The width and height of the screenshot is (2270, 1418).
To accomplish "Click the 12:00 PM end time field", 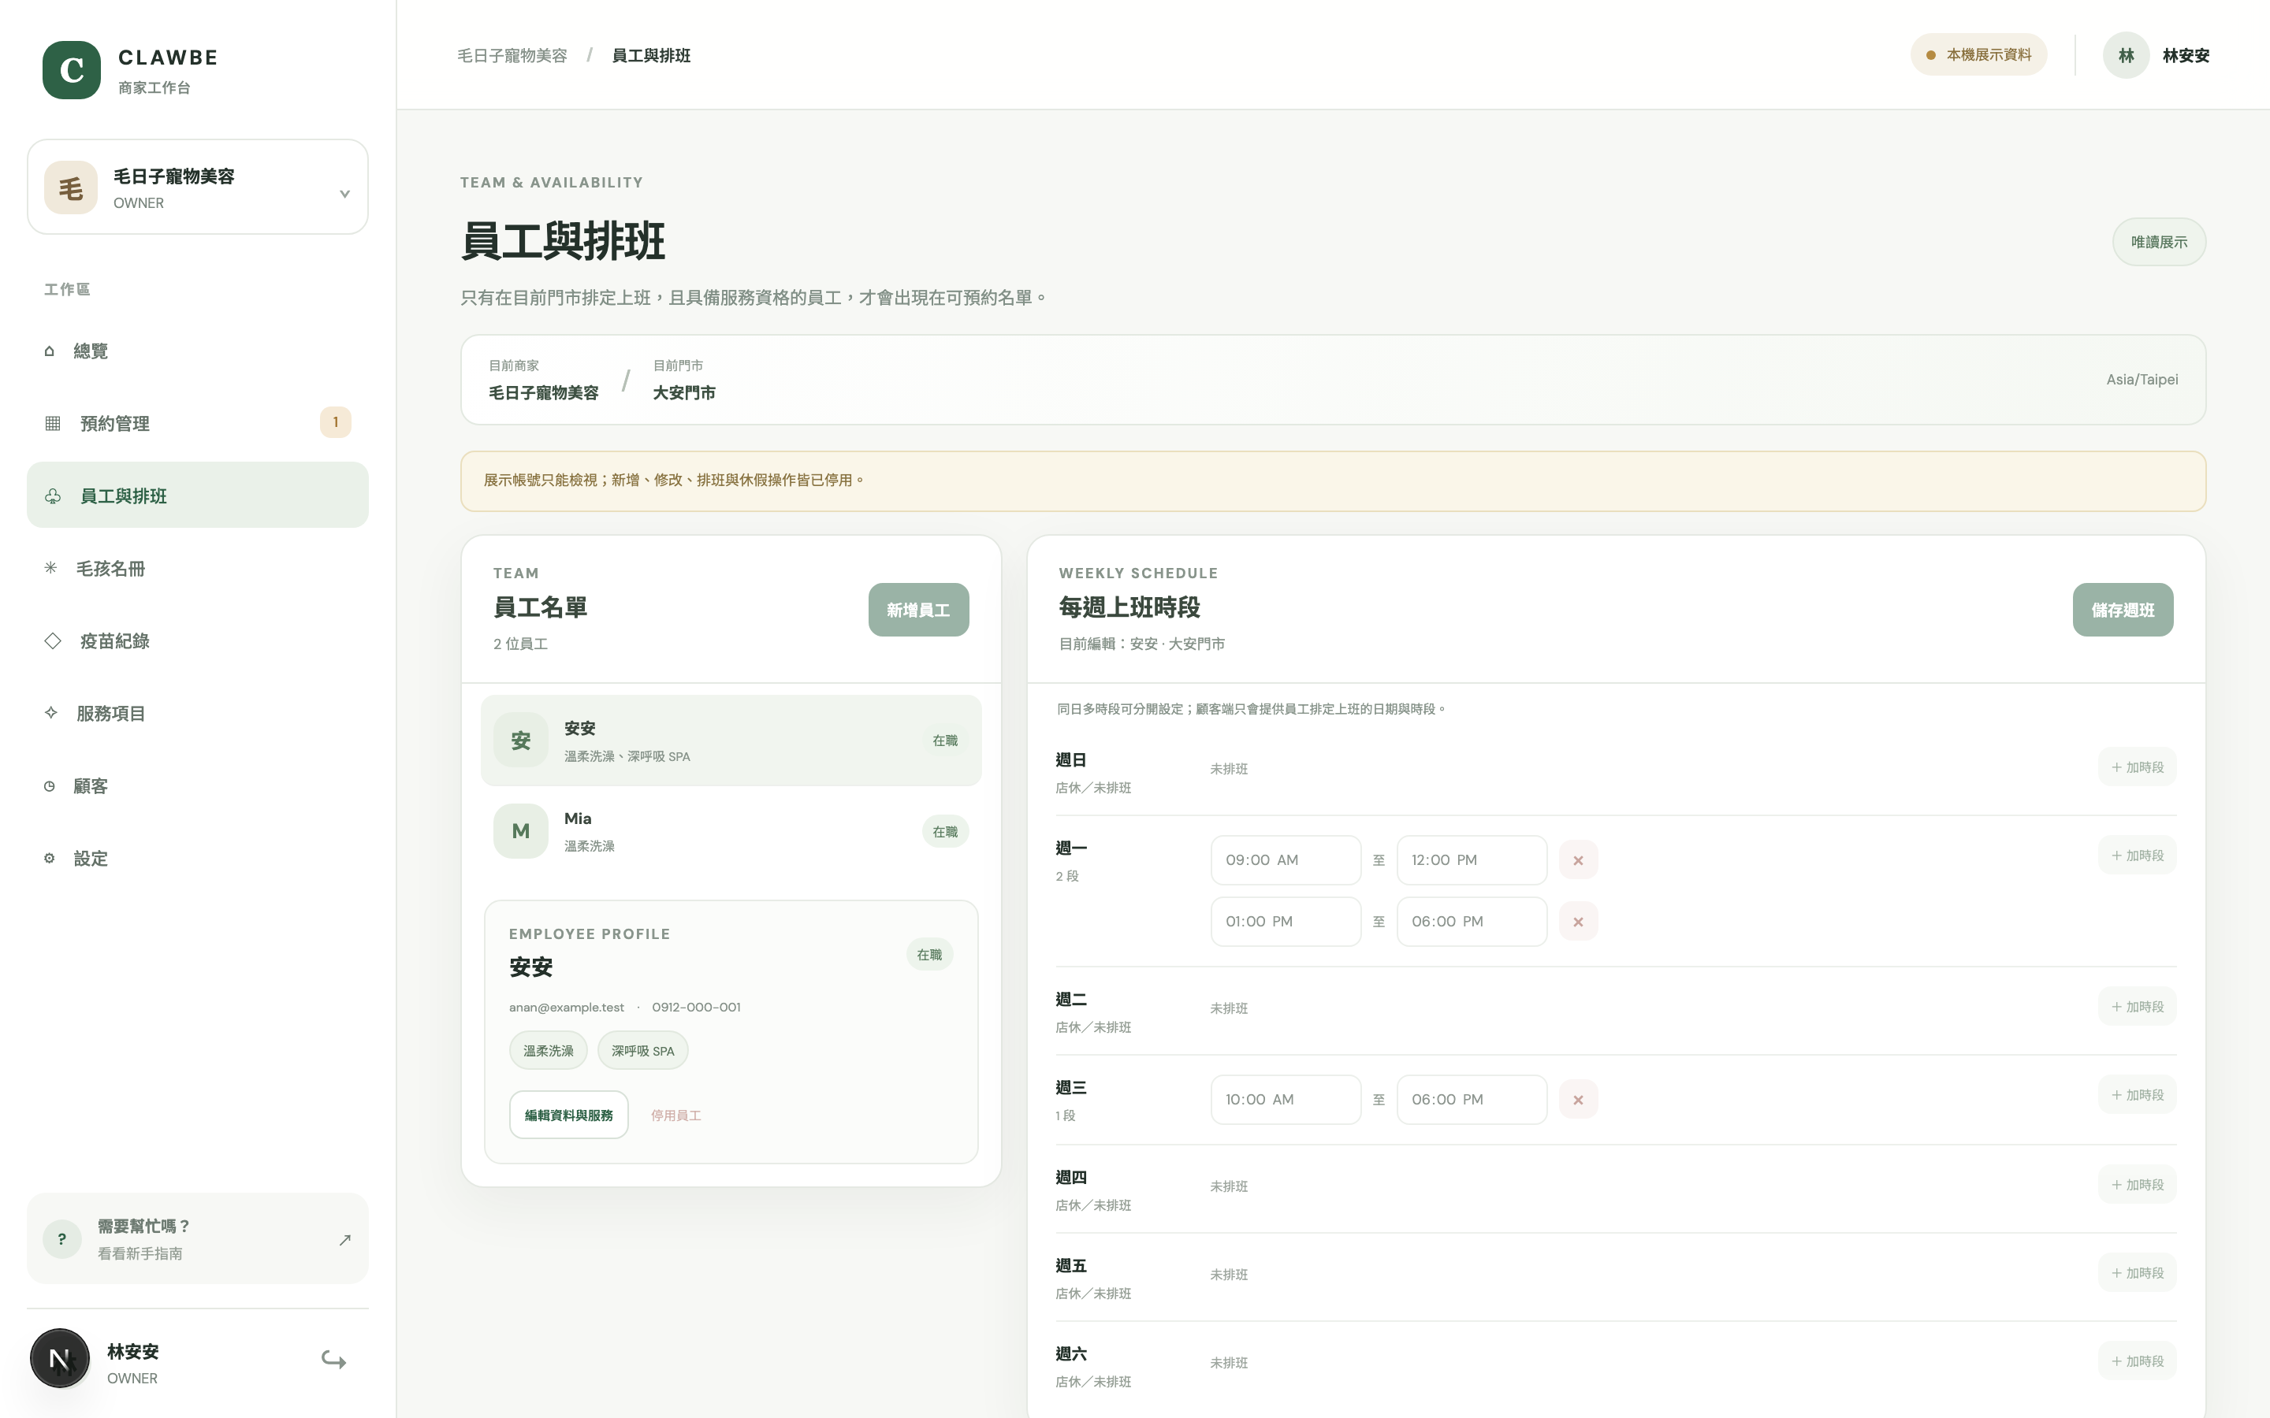I will (1472, 860).
